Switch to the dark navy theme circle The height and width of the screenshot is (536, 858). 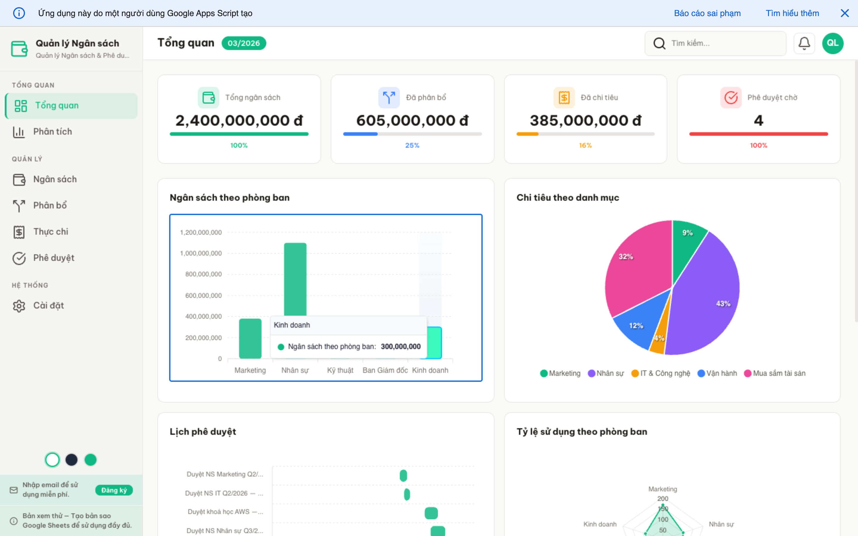tap(71, 460)
